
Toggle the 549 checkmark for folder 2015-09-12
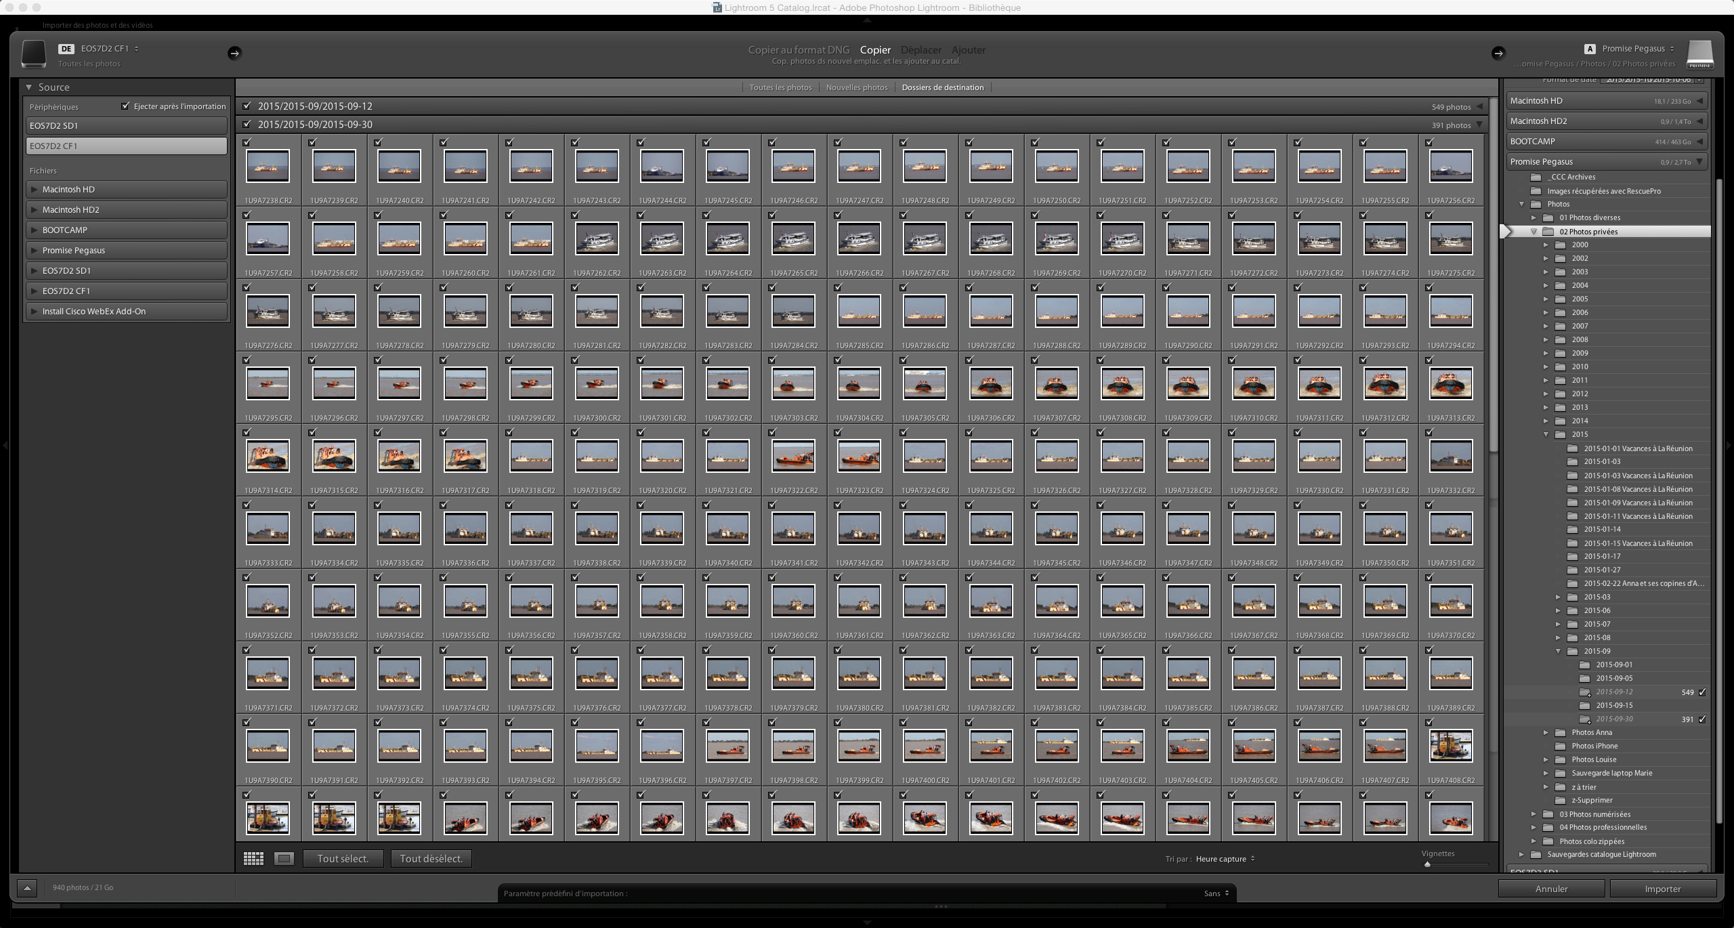point(1702,692)
